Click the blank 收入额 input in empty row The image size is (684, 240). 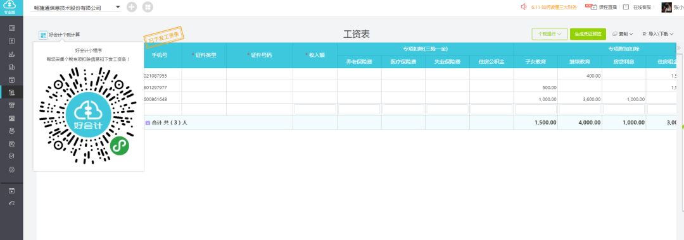pos(315,109)
